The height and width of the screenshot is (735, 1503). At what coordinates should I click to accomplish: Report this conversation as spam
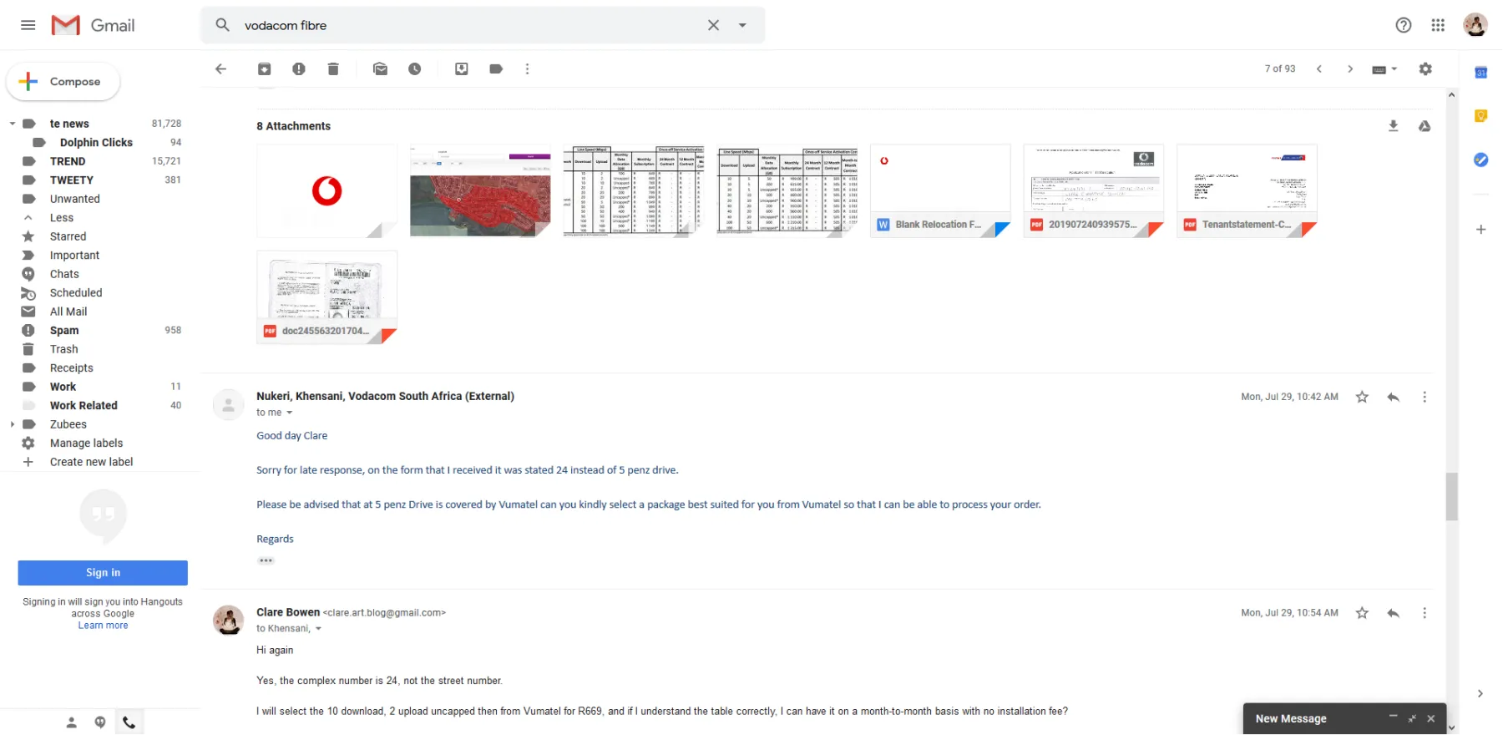tap(299, 69)
